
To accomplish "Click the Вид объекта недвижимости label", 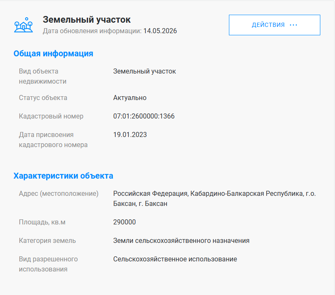I will (x=42, y=76).
